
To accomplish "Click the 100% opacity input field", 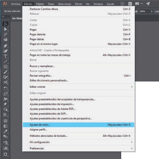I will (x=144, y=11).
